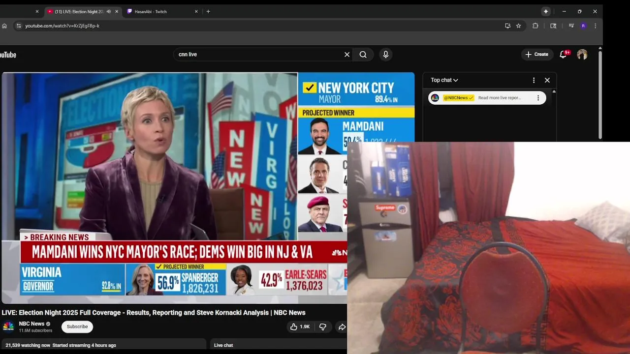This screenshot has height=354, width=630.
Task: Clear the YouTube search text
Action: pos(347,55)
